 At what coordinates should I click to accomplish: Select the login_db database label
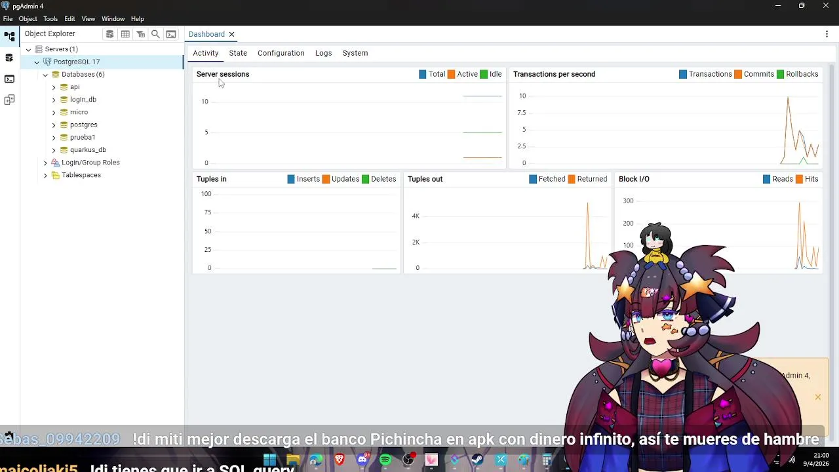[x=83, y=100]
